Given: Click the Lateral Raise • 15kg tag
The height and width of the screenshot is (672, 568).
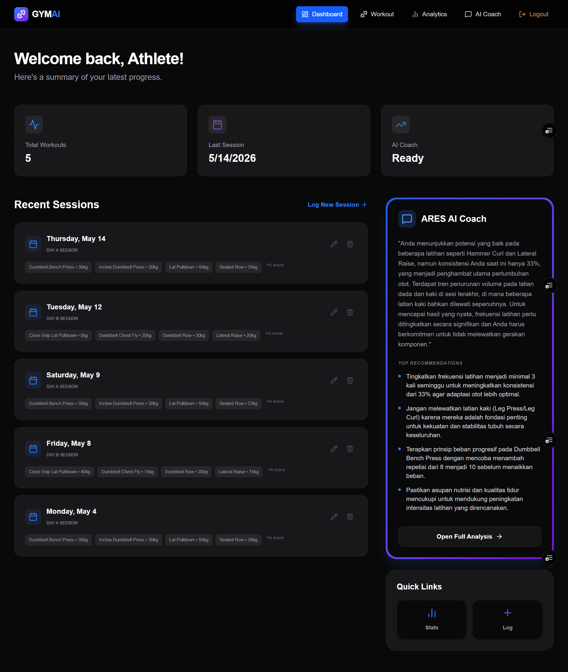Looking at the screenshot, I should pos(239,471).
